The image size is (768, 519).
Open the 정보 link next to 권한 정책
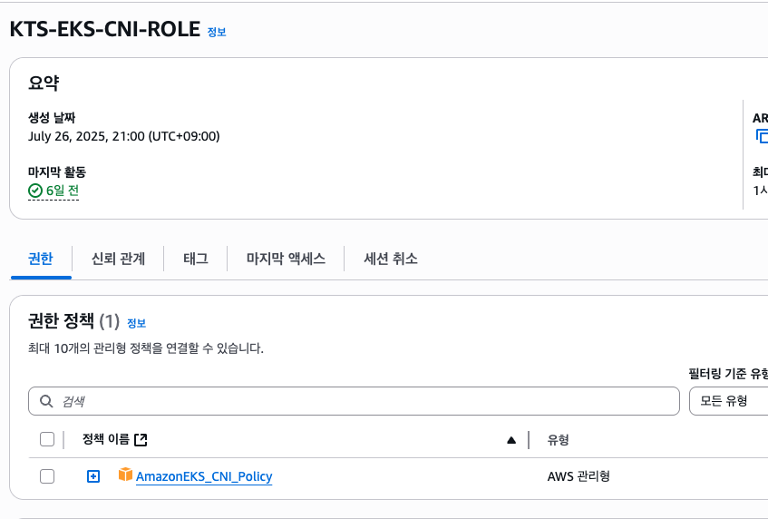(x=137, y=323)
